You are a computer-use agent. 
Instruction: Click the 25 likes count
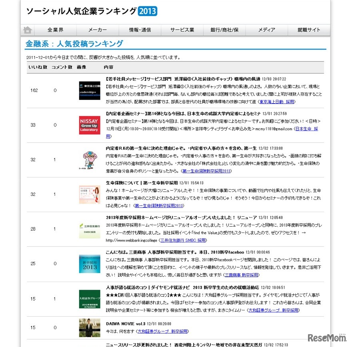click(33, 263)
